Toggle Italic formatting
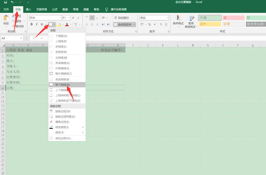This screenshot has height=175, width=266. [37, 24]
